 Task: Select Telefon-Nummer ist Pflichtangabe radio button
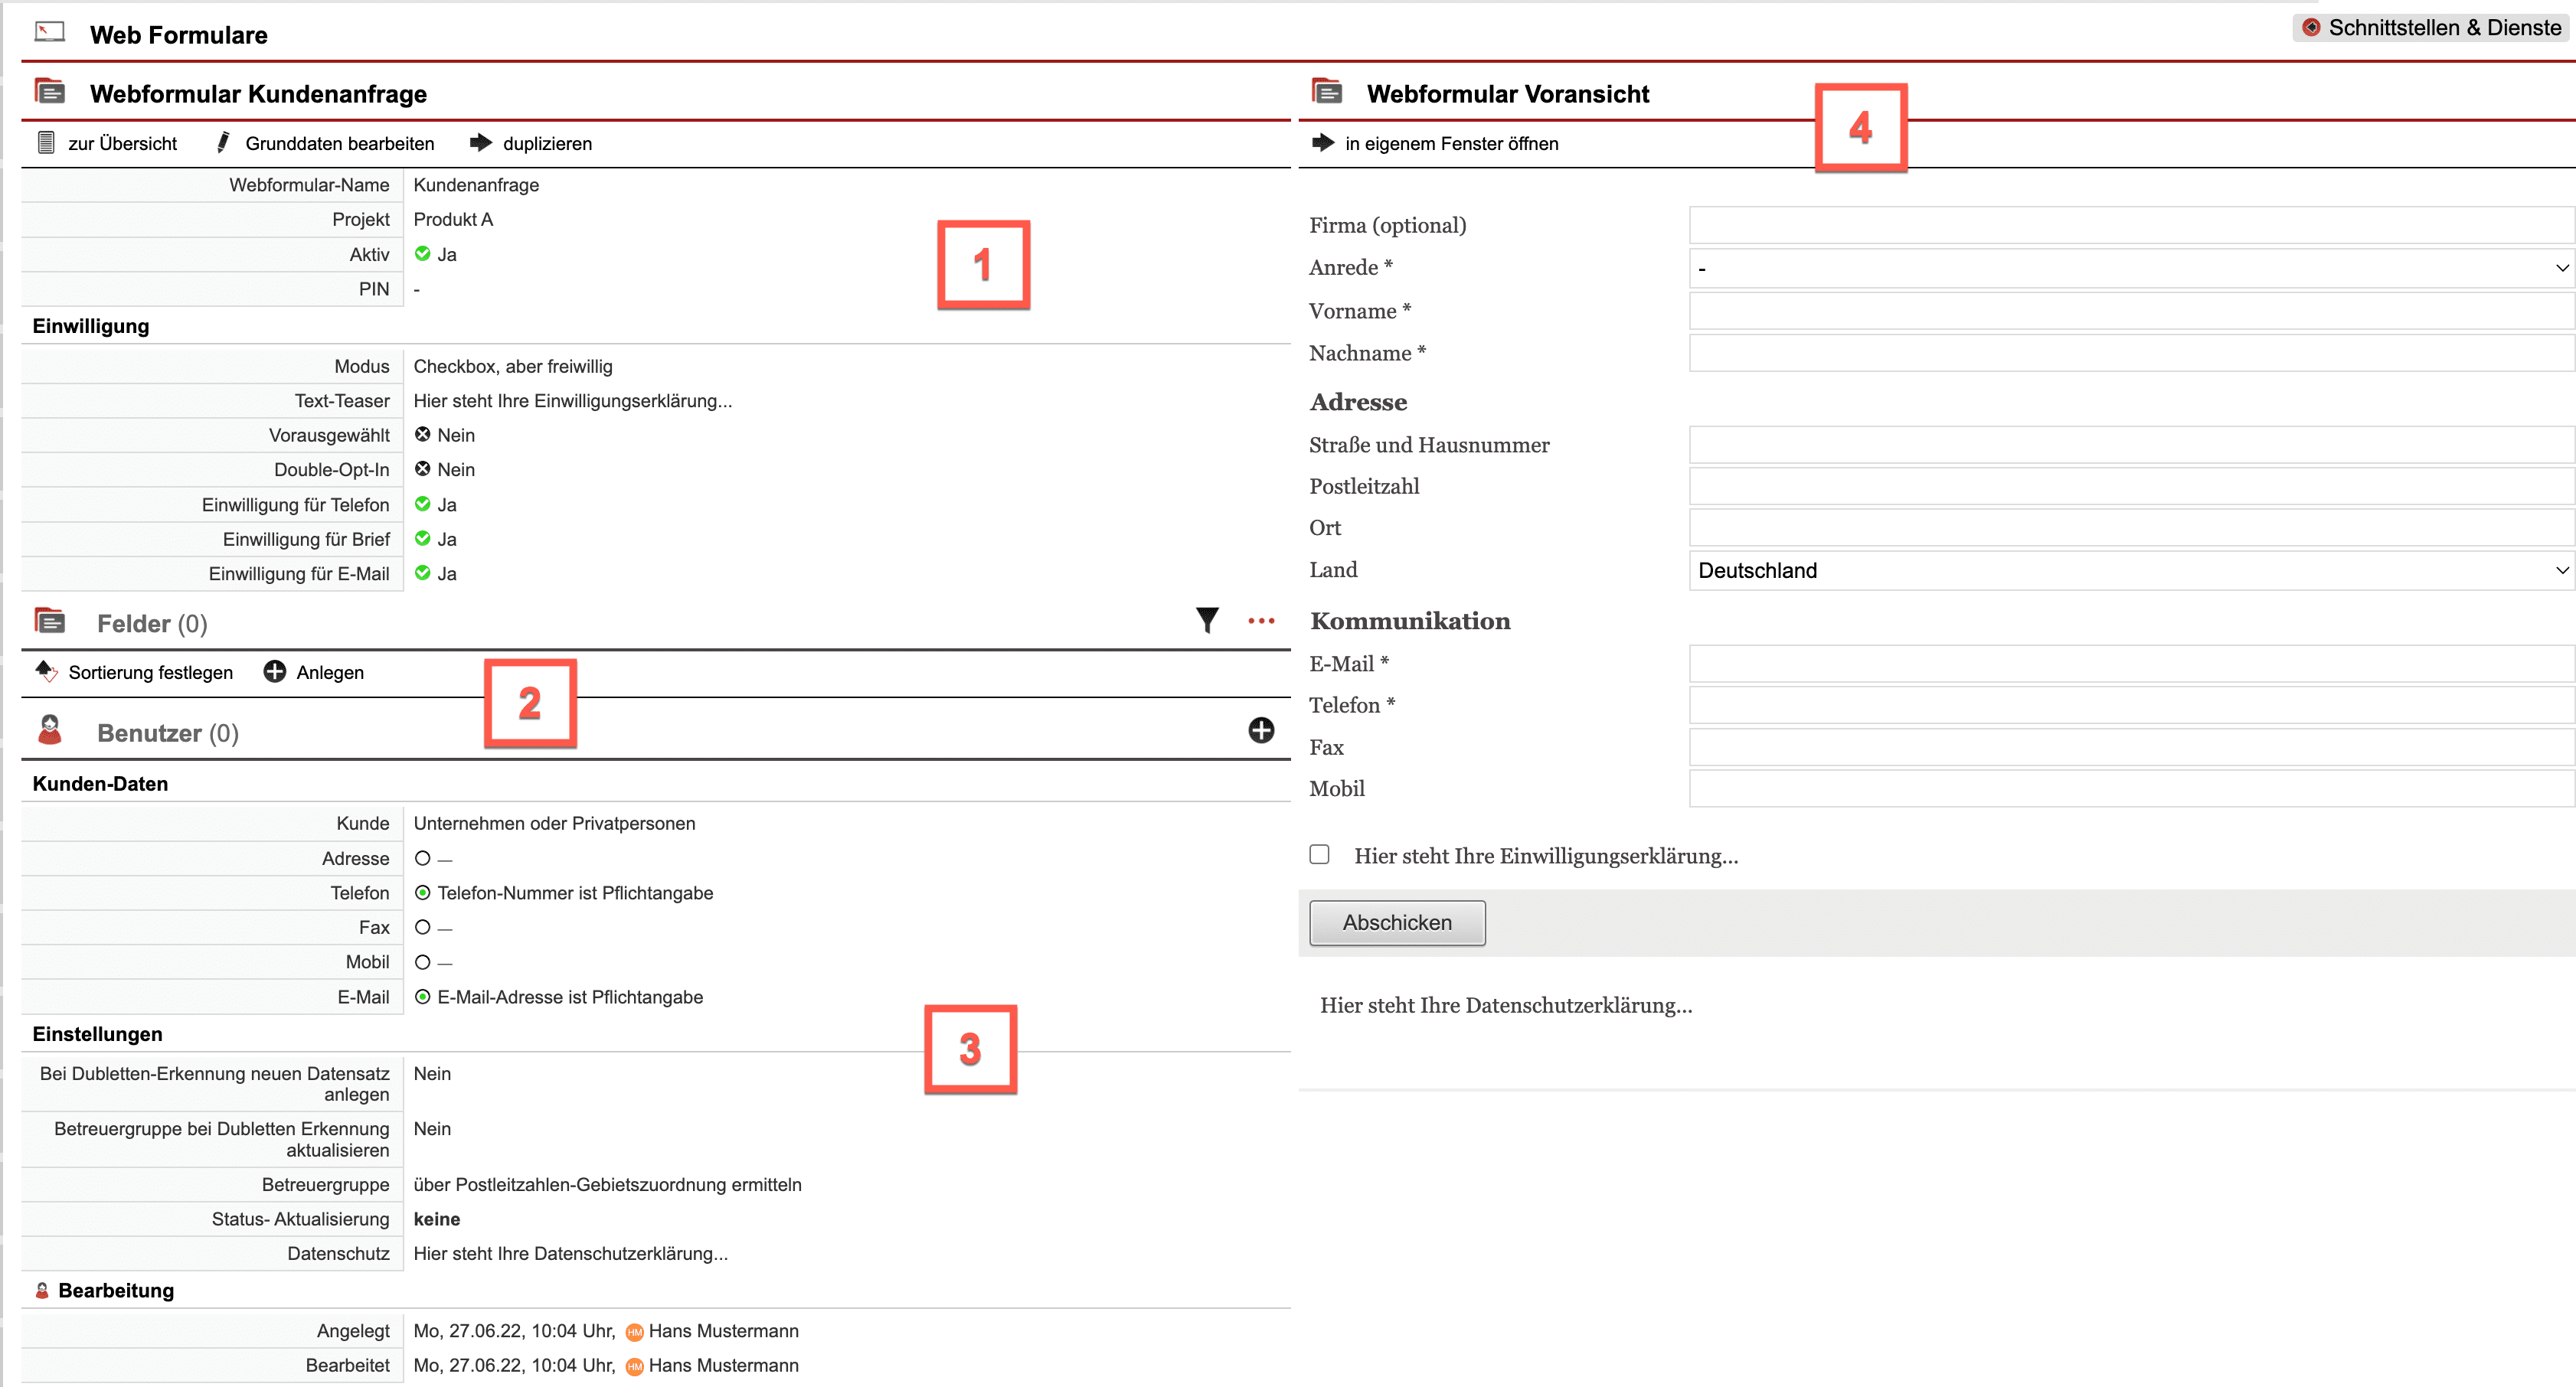(423, 893)
